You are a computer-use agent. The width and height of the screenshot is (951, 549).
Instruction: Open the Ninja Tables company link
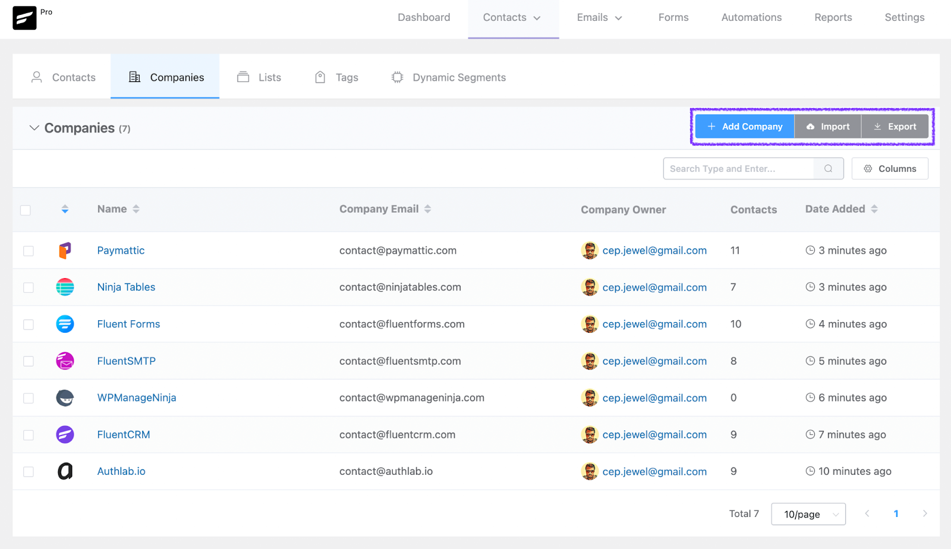[x=126, y=288]
